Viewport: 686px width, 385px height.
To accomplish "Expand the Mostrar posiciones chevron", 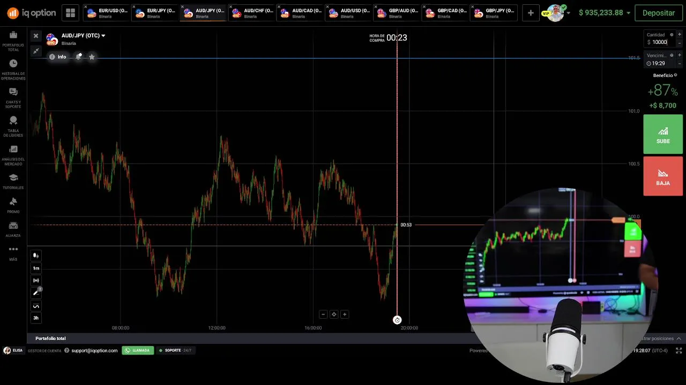I will point(678,338).
